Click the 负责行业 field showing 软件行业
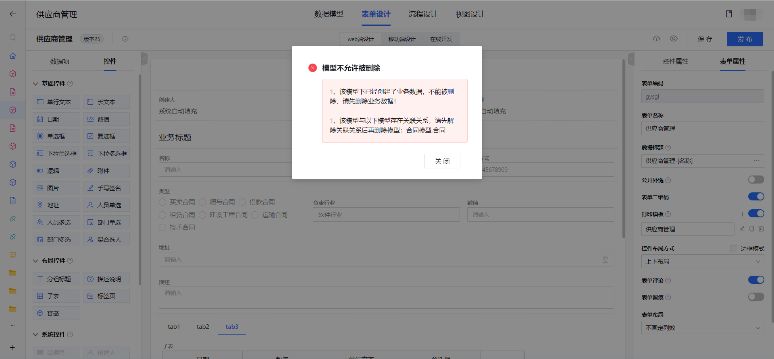Screen dimensions: 774x359 386,215
